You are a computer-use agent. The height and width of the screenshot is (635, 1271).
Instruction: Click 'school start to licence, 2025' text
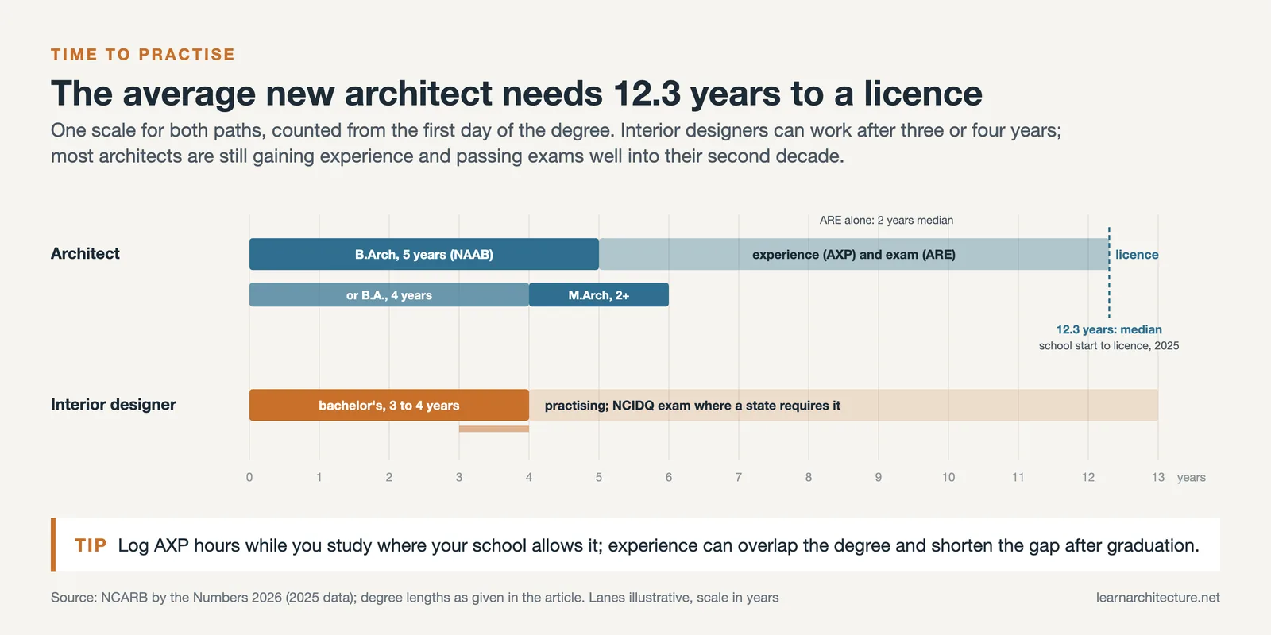(x=1109, y=345)
